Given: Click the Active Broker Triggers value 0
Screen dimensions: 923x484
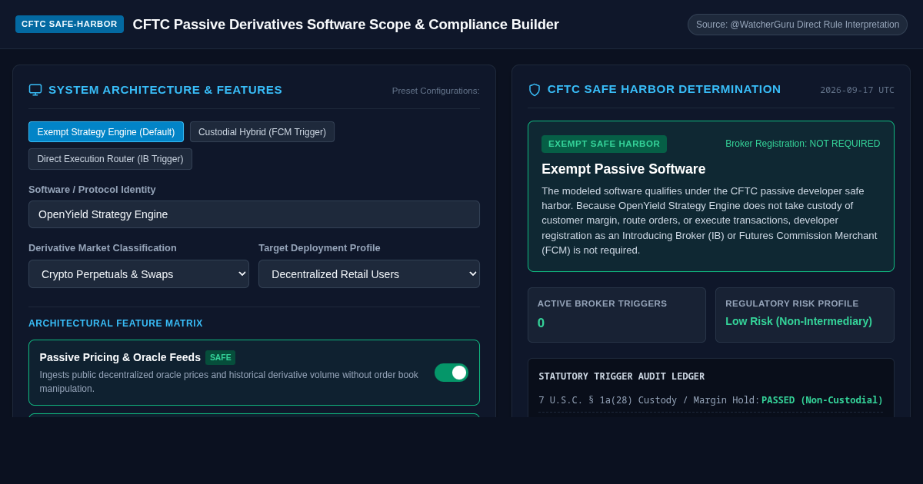Looking at the screenshot, I should point(541,323).
